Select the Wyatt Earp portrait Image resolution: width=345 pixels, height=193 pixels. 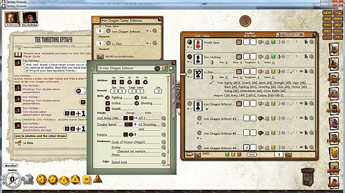pyautogui.click(x=12, y=19)
